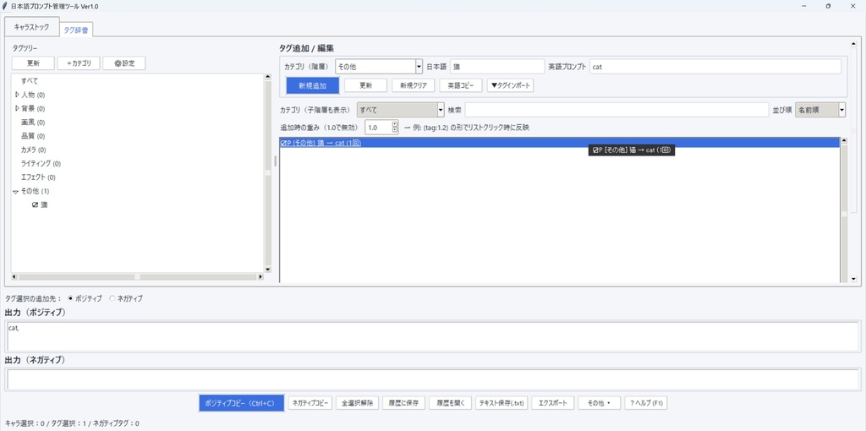Click the 英語コピー button
This screenshot has height=431, width=866.
[461, 85]
